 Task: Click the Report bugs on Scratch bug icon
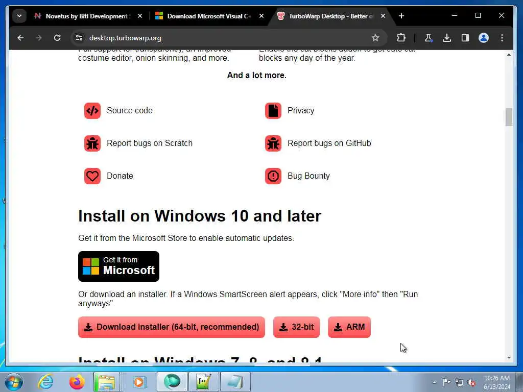[x=92, y=143]
